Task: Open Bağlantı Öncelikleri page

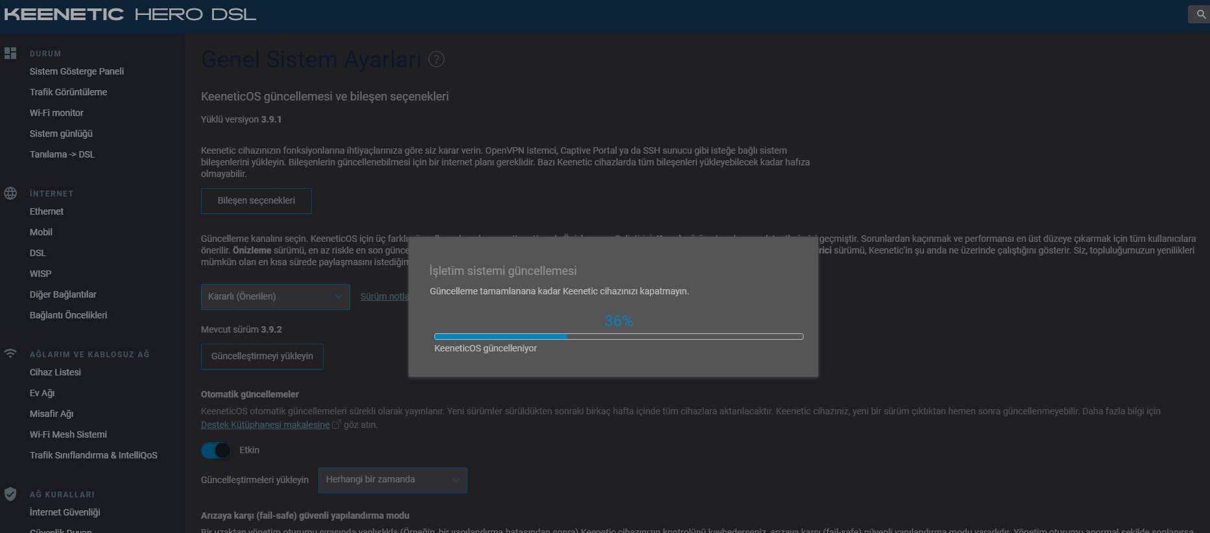Action: coord(68,315)
